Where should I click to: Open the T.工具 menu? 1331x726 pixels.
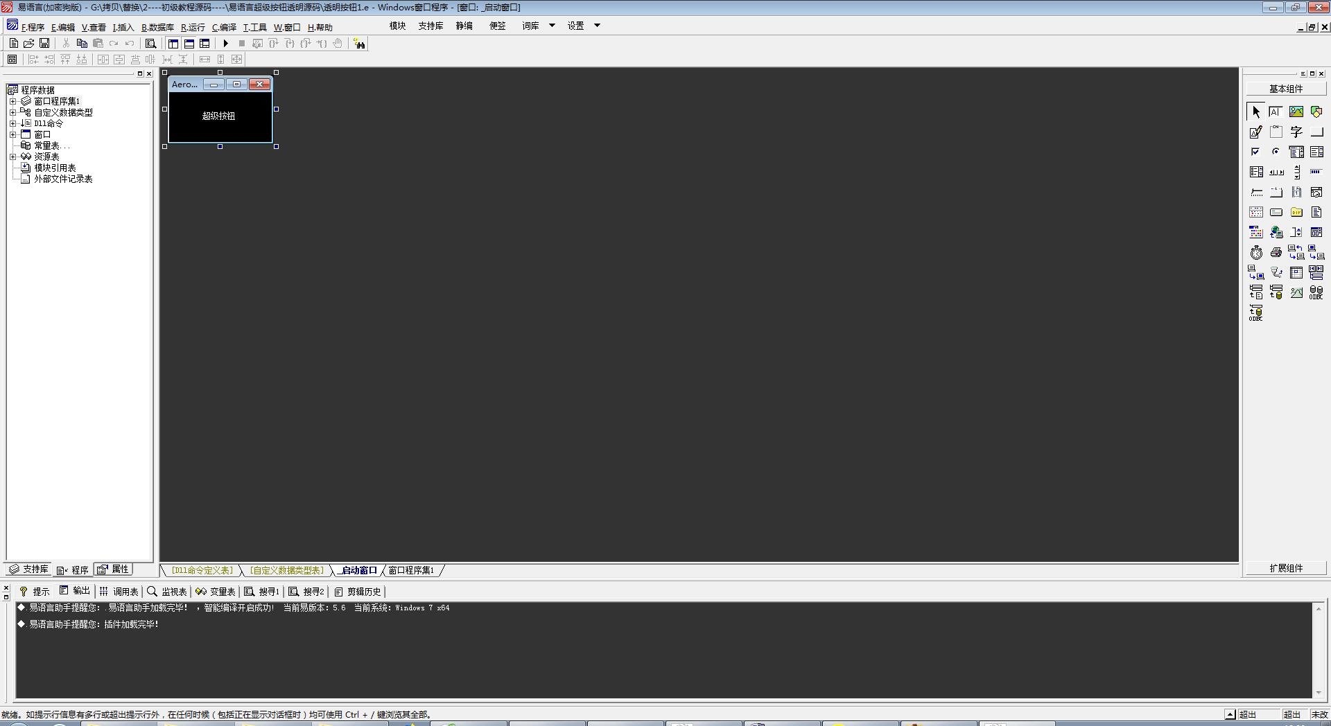click(254, 28)
